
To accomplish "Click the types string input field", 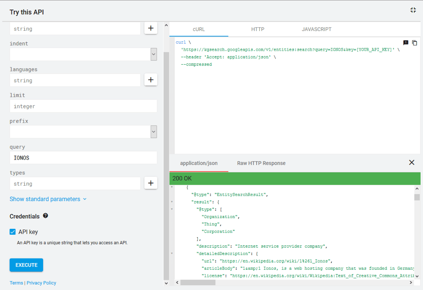I will [75, 184].
